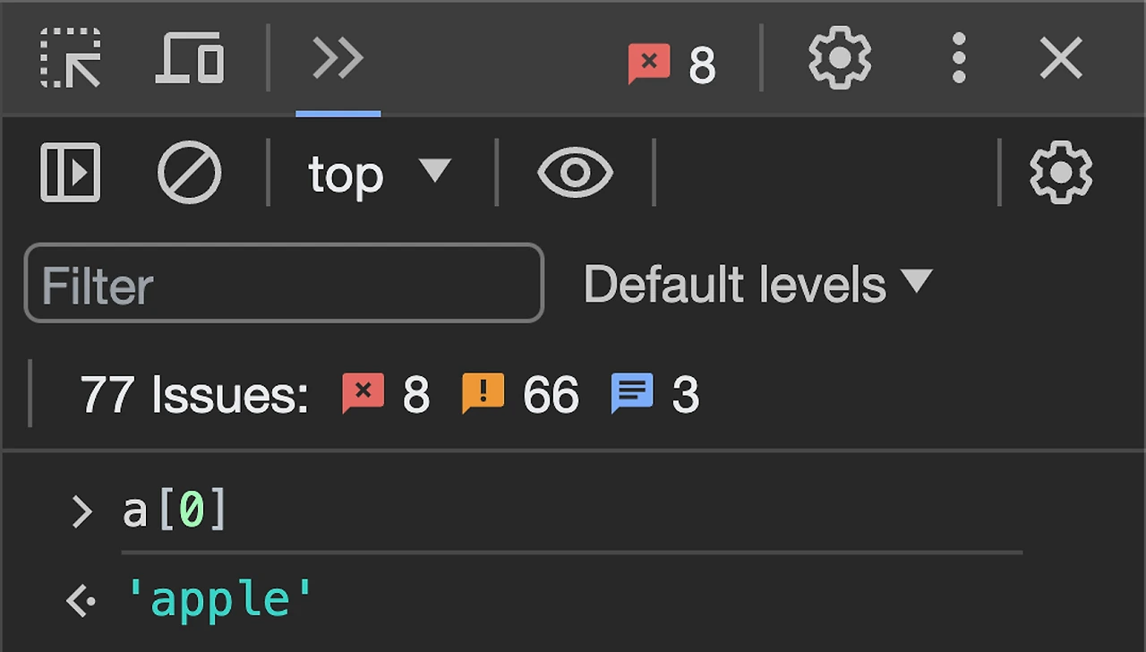Expand more DevTools tabs chevron
Screen dimensions: 1146x652
point(338,59)
